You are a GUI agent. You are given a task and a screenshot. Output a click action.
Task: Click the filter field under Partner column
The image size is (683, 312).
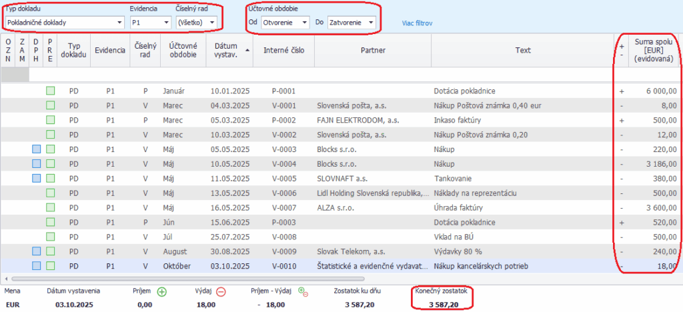tap(373, 75)
